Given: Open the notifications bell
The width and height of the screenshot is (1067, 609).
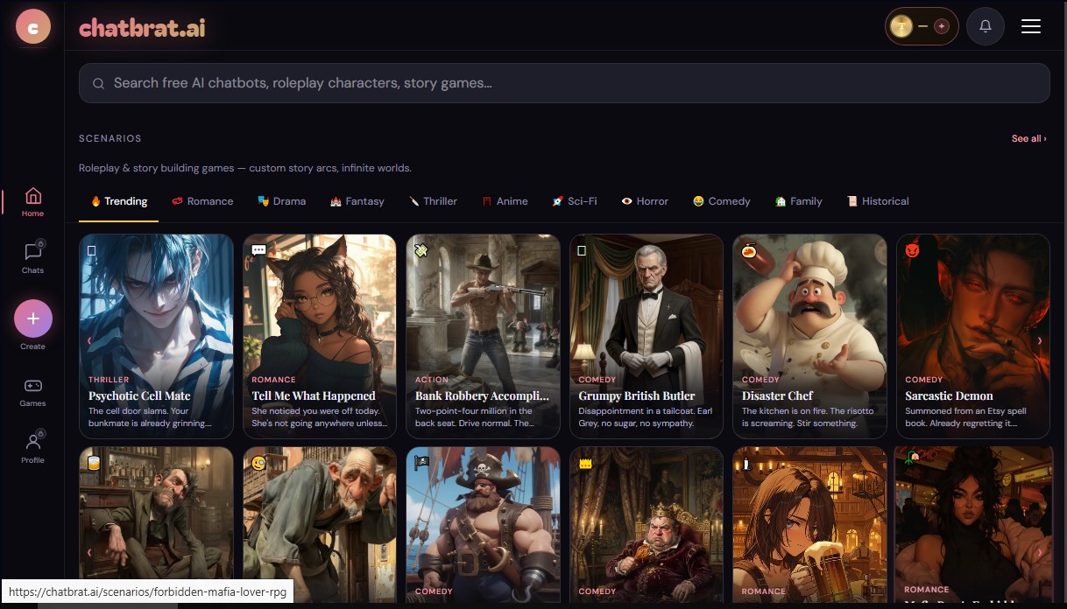Looking at the screenshot, I should coord(986,26).
